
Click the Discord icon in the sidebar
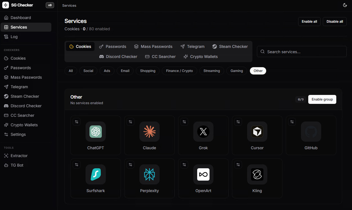[x=6, y=106]
